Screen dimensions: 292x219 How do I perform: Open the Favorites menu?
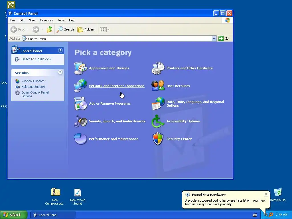click(x=46, y=20)
